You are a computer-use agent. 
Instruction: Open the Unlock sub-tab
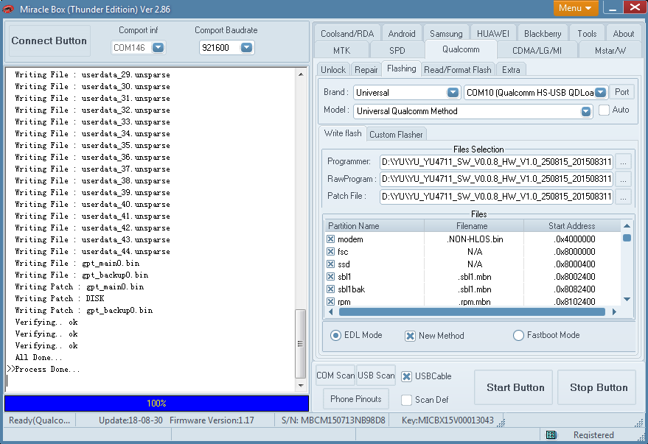click(333, 70)
